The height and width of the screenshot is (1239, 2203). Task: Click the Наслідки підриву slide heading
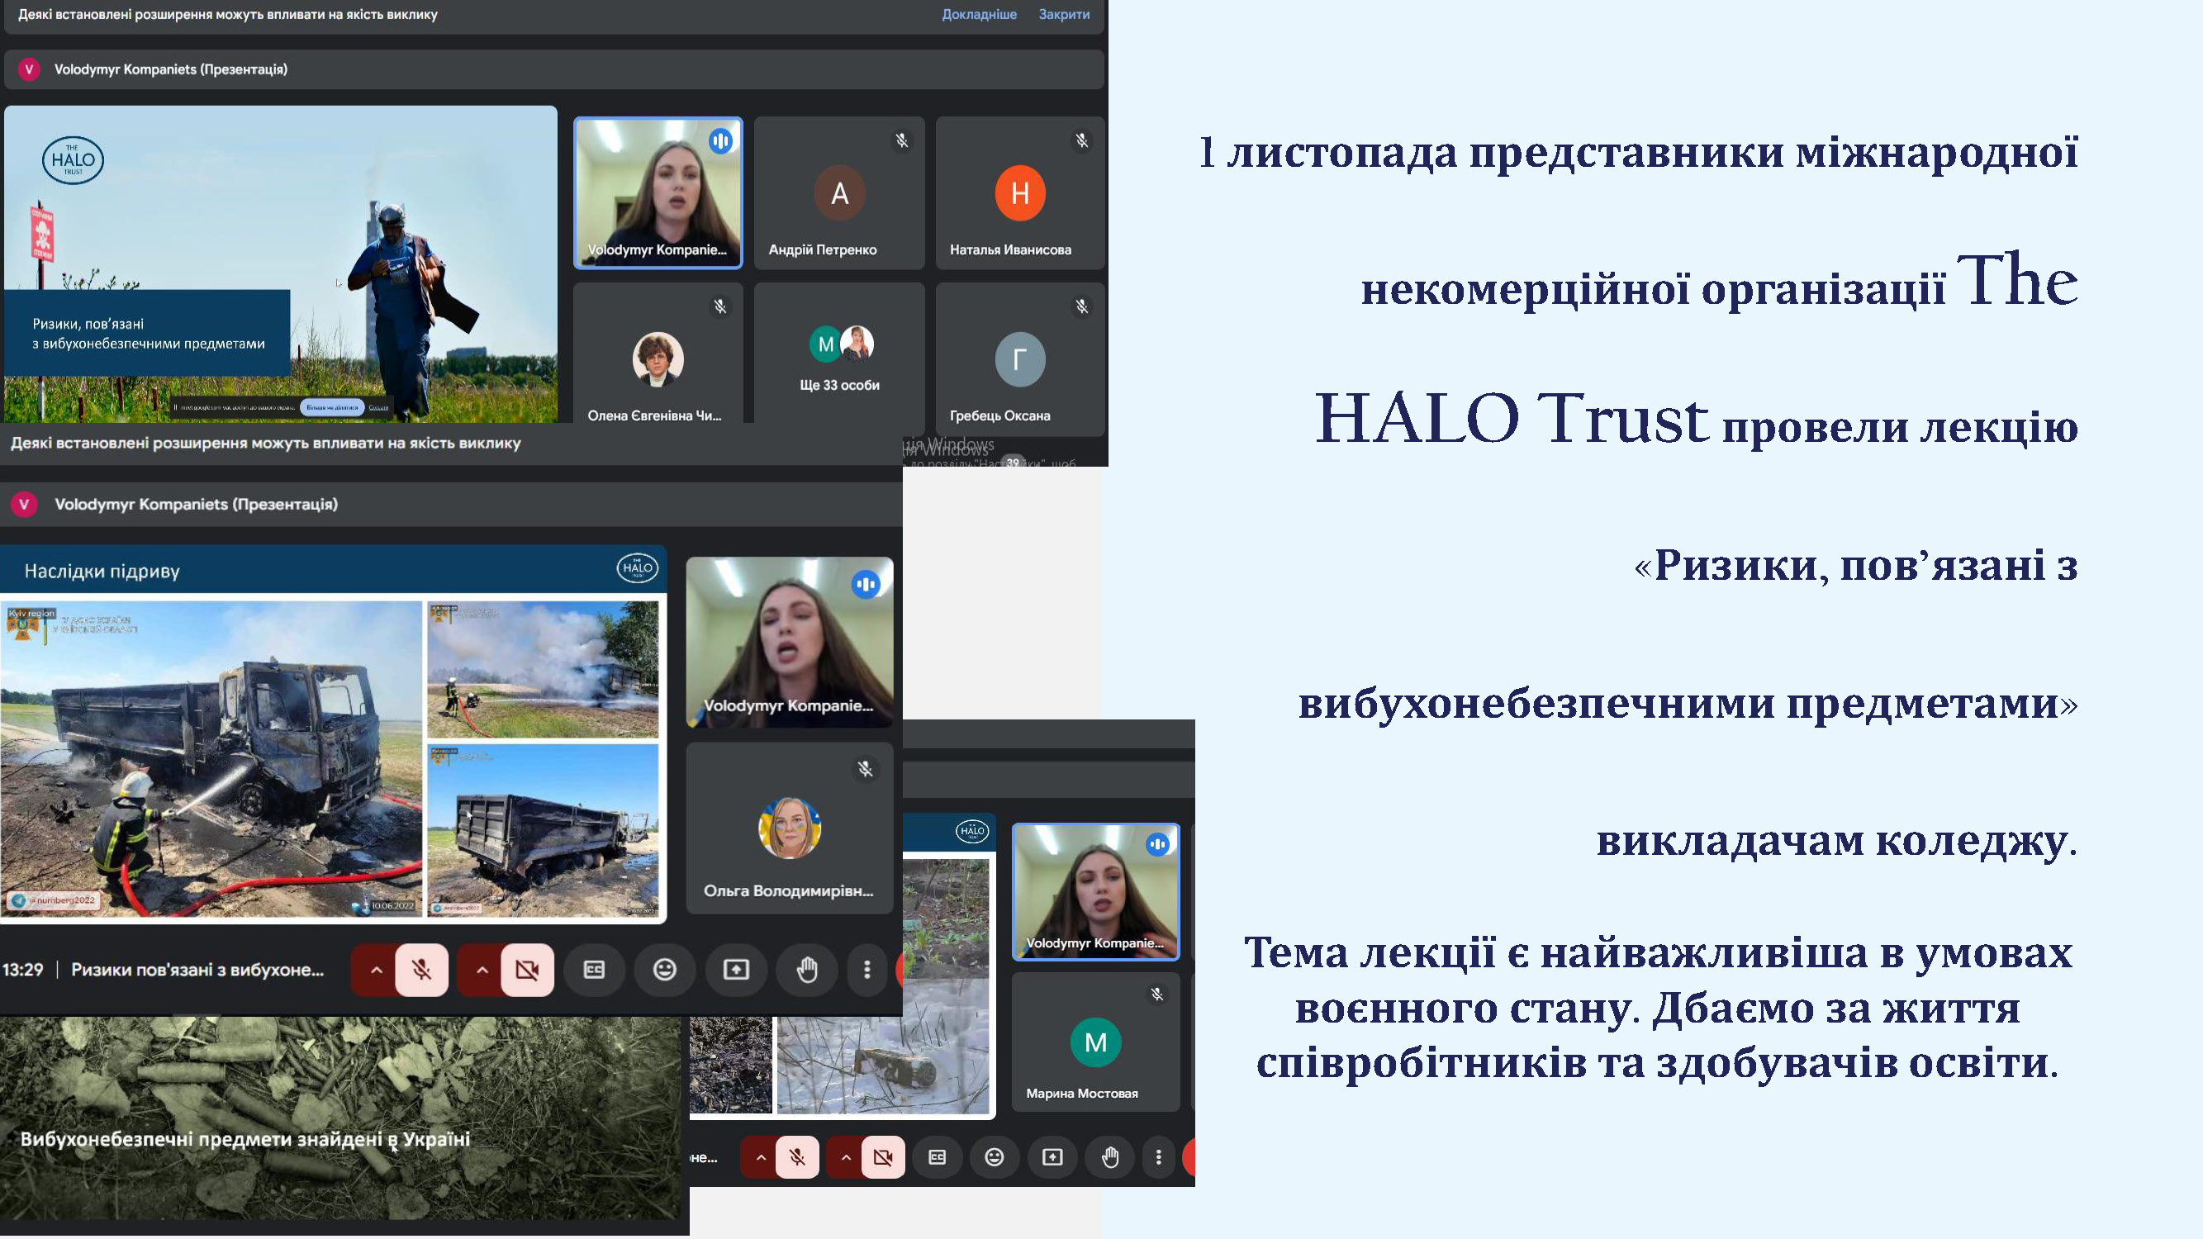(102, 572)
